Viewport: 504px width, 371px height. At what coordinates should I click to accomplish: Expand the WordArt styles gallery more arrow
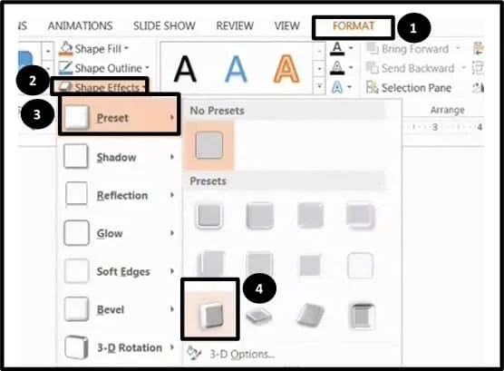click(x=319, y=87)
